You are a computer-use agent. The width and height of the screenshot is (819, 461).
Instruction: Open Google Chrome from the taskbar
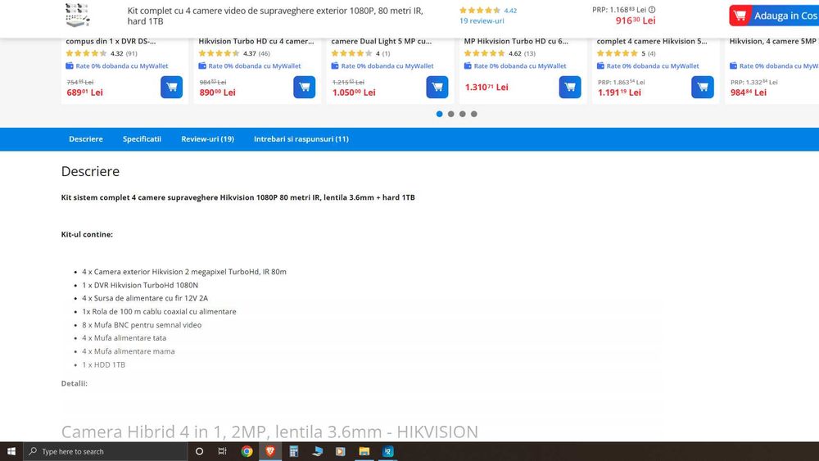(247, 451)
